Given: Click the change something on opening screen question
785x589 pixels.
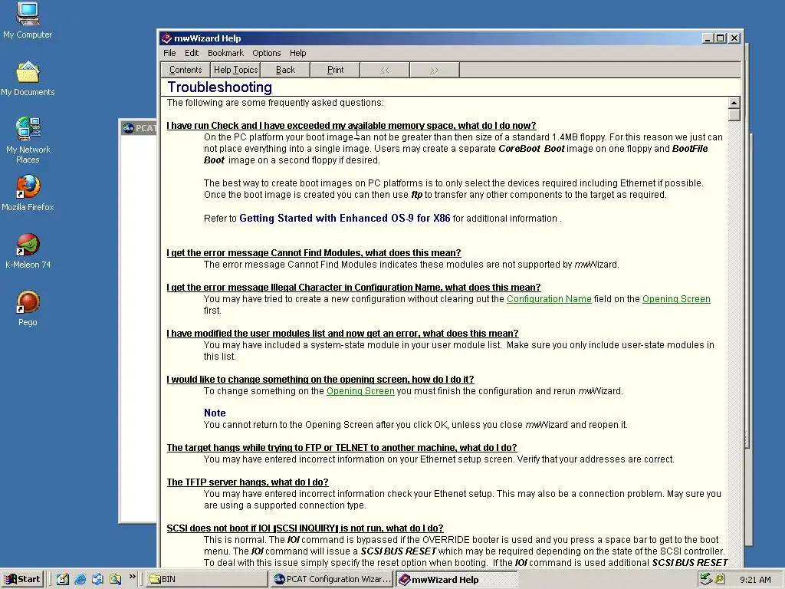Looking at the screenshot, I should (x=320, y=380).
